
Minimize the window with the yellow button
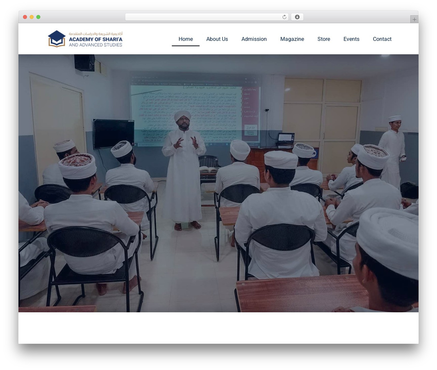[x=32, y=17]
